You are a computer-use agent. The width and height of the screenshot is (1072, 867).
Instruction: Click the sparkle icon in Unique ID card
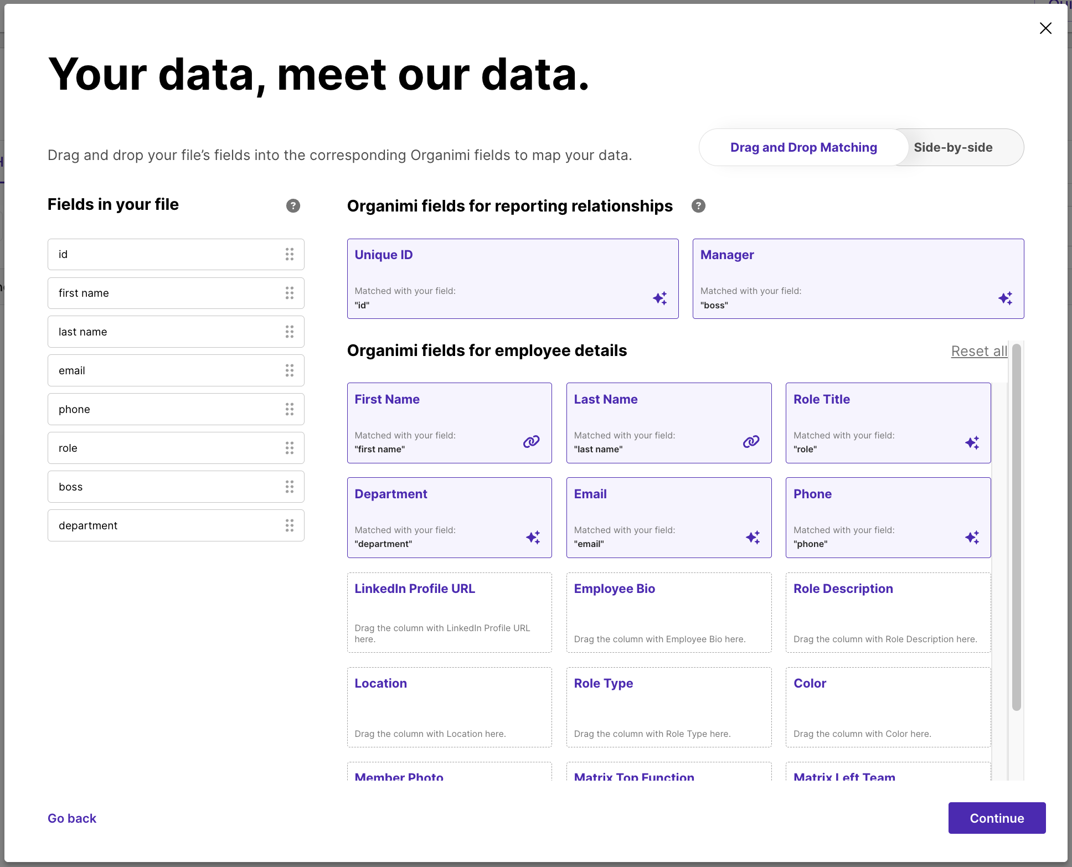pos(660,298)
